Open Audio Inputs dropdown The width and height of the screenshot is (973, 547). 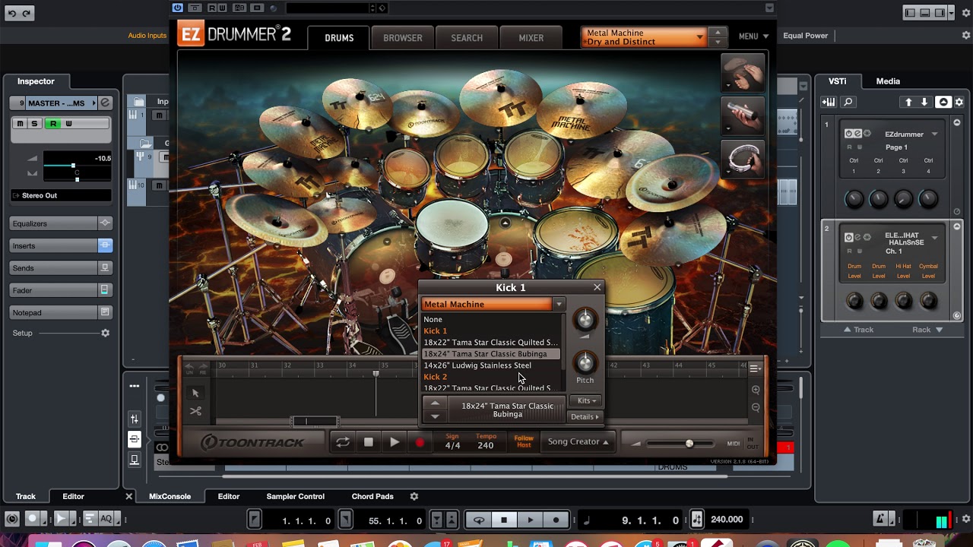[x=148, y=36]
